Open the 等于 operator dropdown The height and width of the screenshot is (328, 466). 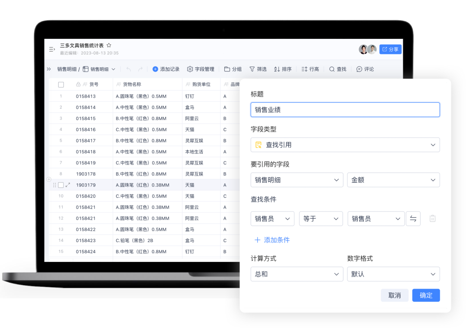(321, 219)
